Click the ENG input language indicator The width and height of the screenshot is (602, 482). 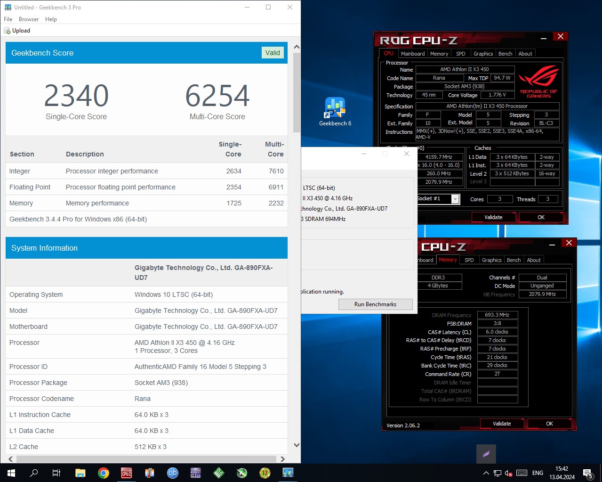(538, 473)
